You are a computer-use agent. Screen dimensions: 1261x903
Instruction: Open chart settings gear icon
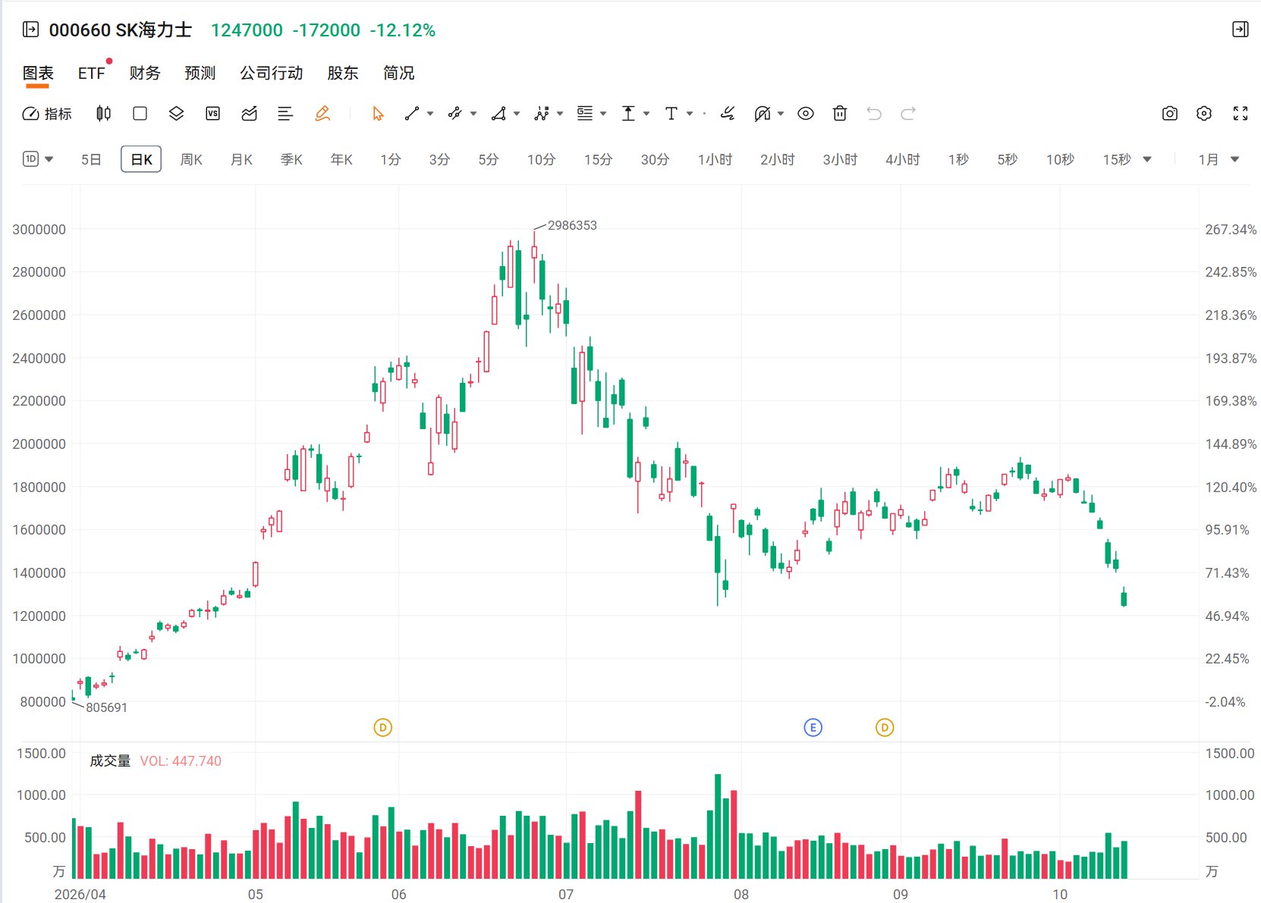[1204, 114]
